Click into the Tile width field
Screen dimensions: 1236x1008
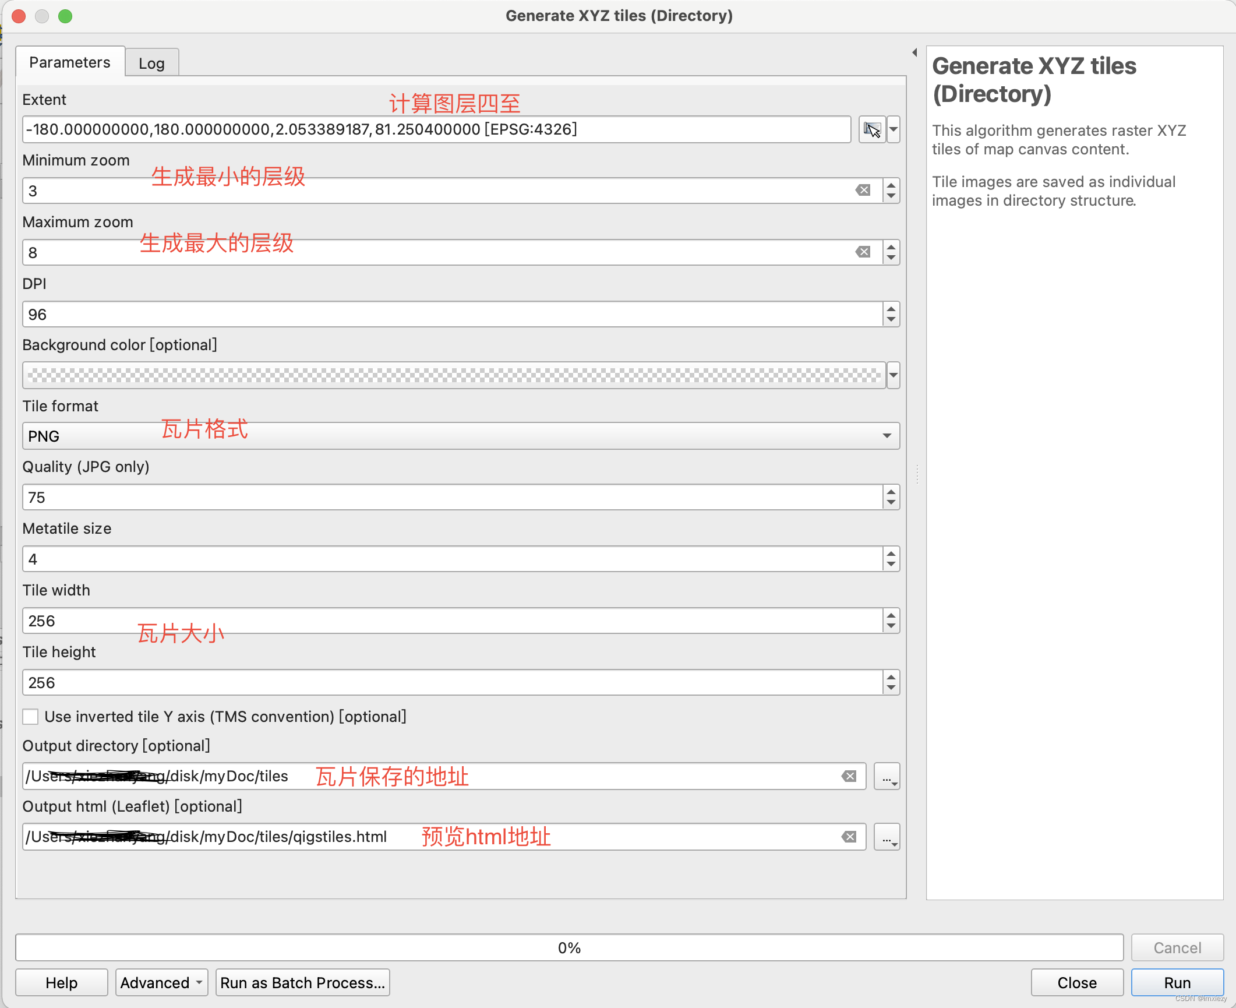[452, 621]
